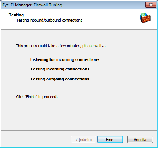Click the gray footer area left of Indietro
Screen dimensions: 158x148
[35, 139]
